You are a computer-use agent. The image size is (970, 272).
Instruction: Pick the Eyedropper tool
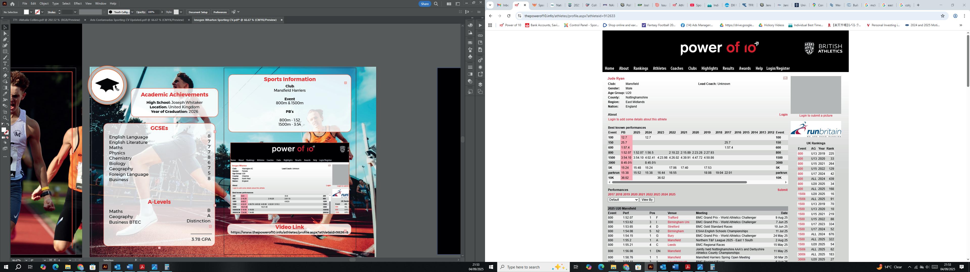5,93
